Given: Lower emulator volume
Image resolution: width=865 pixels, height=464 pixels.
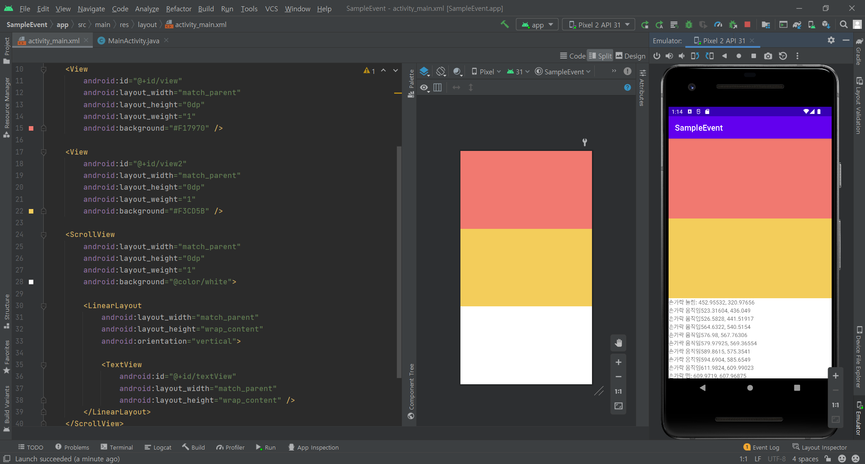Looking at the screenshot, I should [682, 56].
